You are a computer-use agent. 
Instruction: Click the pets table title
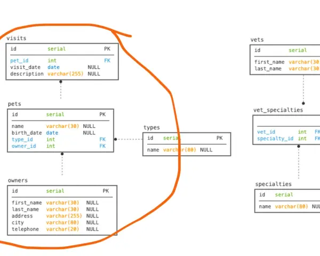(14, 104)
